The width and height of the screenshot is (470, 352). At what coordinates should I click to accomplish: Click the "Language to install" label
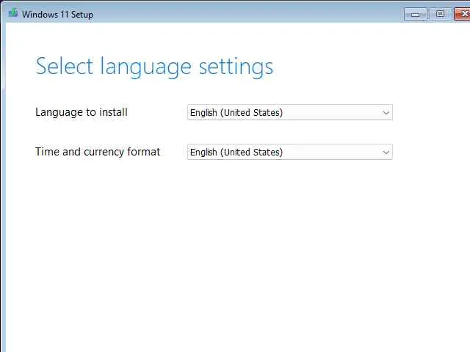[82, 112]
